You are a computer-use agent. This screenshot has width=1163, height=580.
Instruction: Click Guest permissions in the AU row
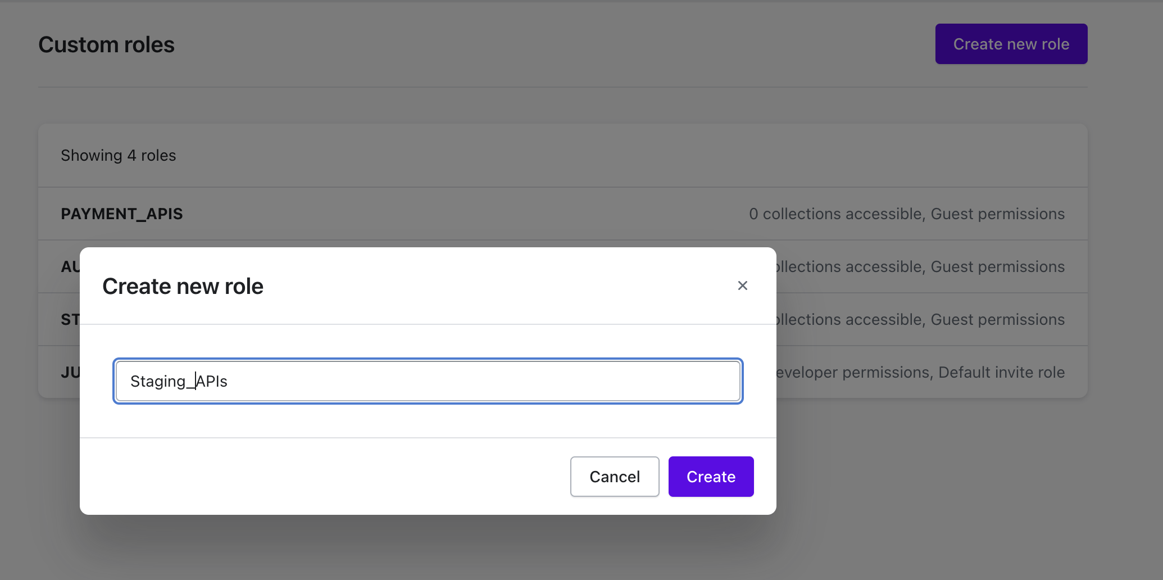click(x=997, y=266)
